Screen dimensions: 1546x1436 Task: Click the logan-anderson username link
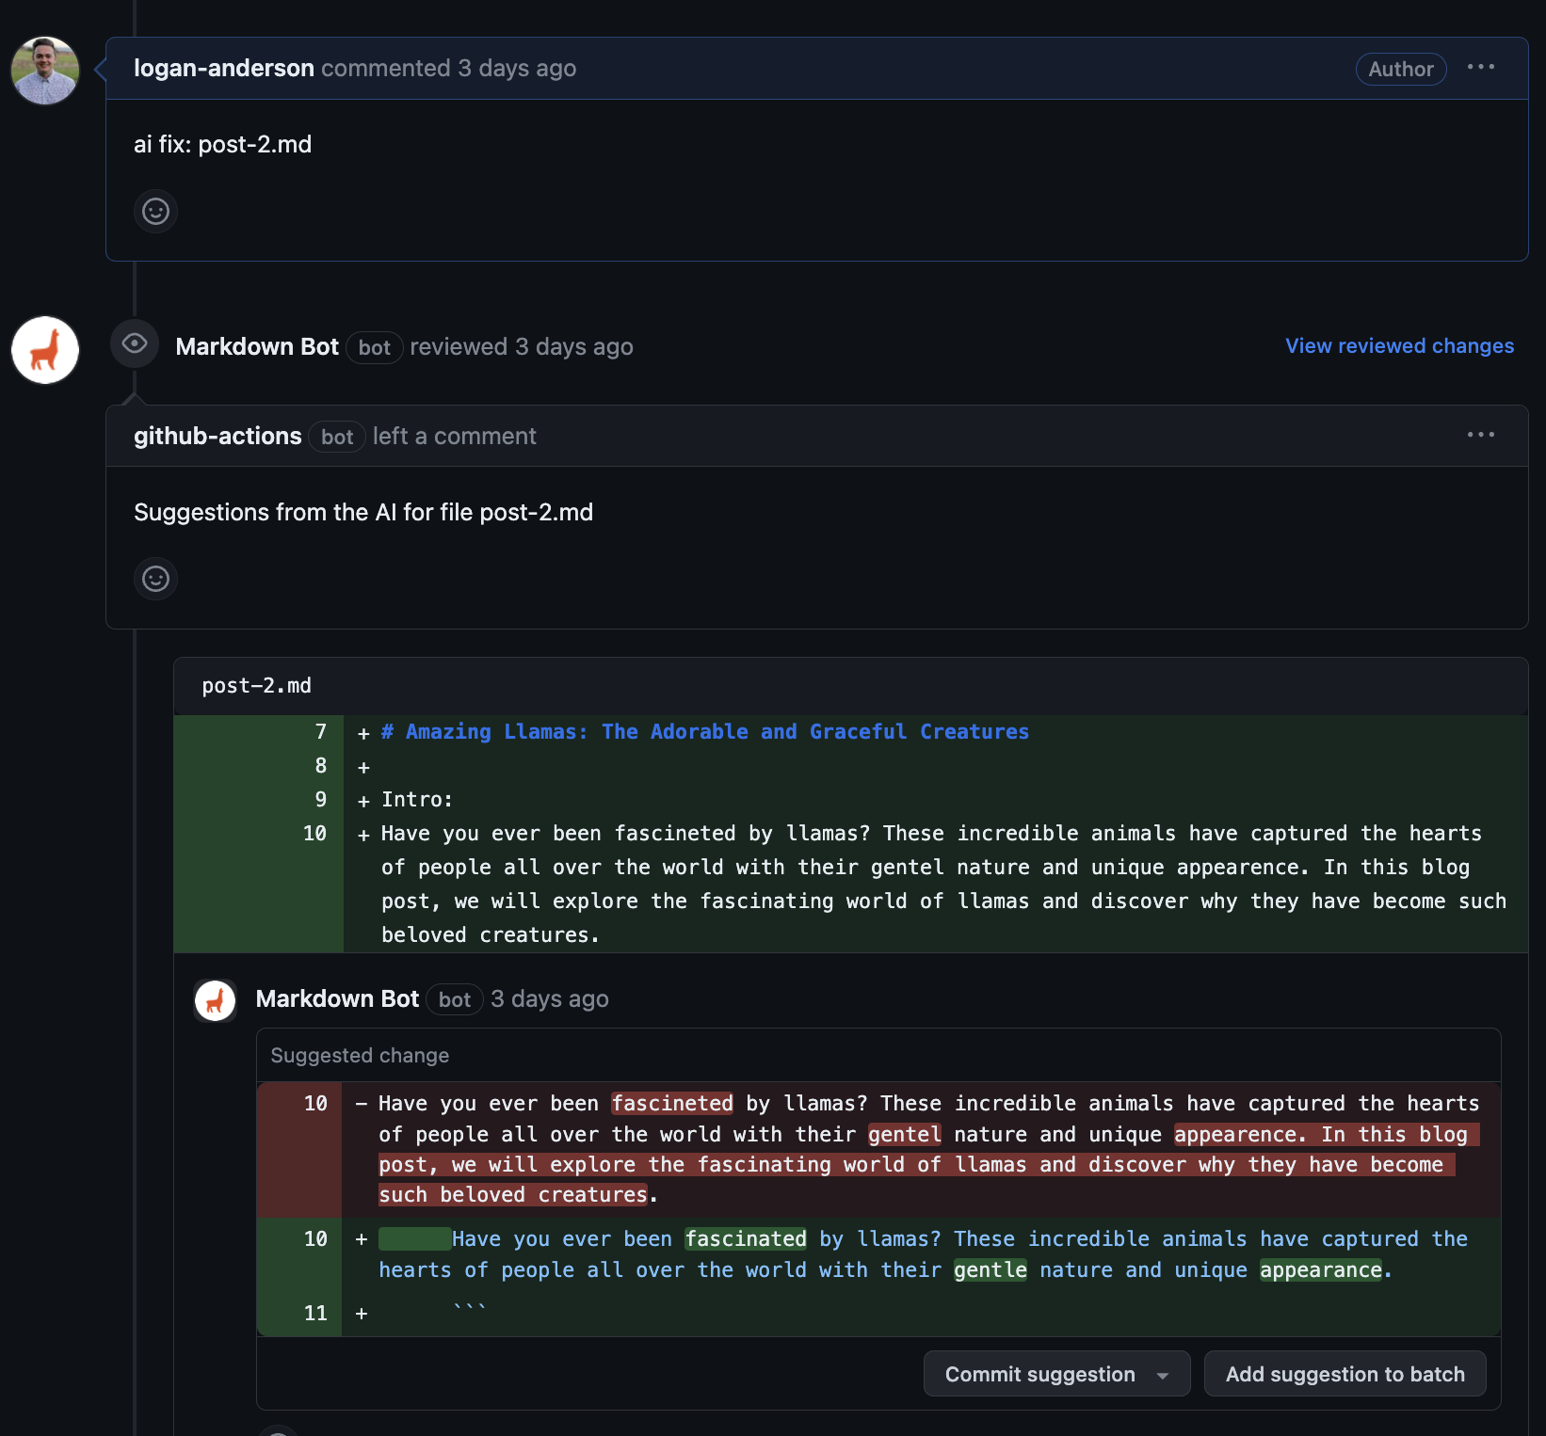click(x=224, y=69)
